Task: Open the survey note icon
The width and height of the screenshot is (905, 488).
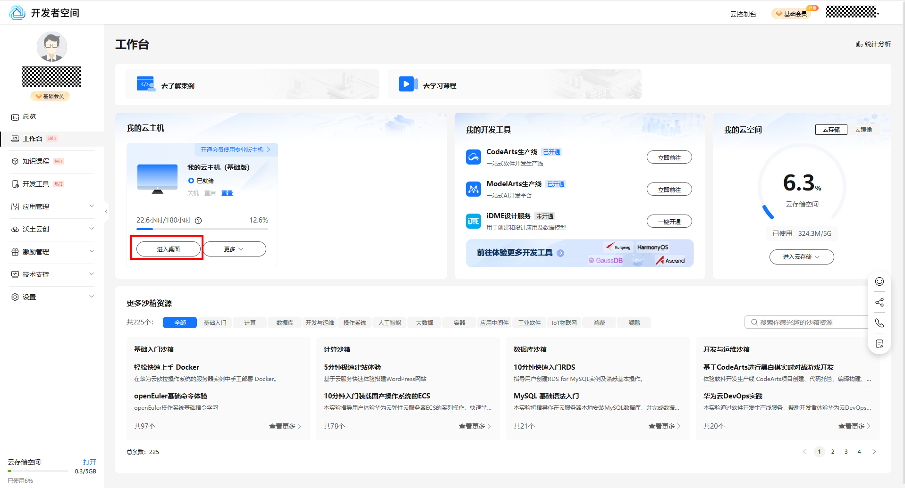Action: [x=880, y=344]
